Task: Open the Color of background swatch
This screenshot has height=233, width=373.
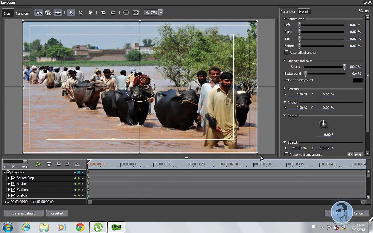Action: pos(358,80)
